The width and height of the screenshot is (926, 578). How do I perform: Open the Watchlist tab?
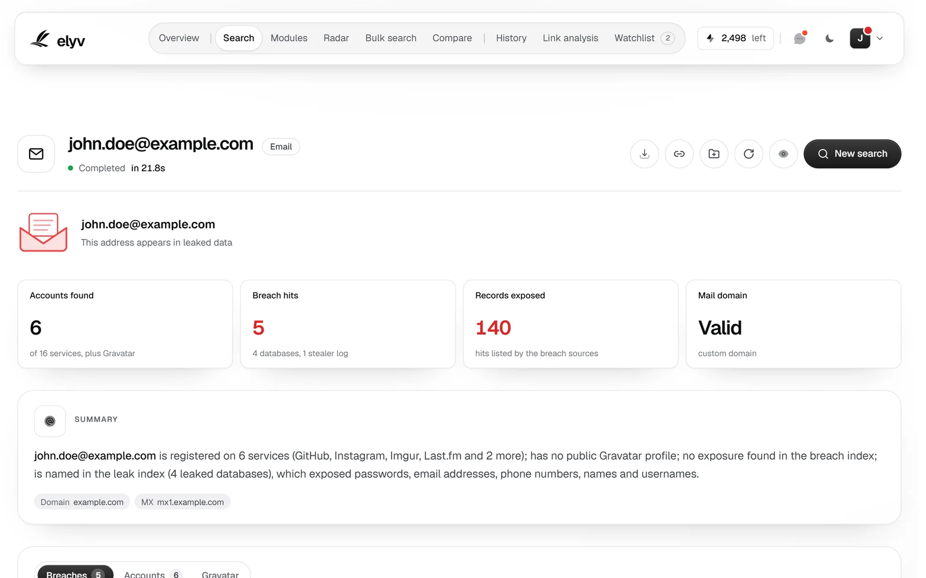(644, 38)
